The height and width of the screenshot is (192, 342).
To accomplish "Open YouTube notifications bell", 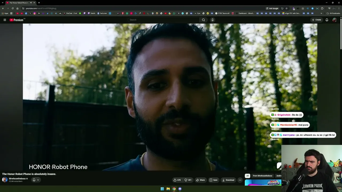I will (327, 20).
